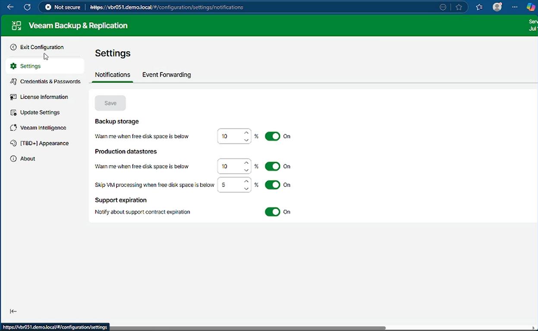538x331 pixels.
Task: Click the Appearance palette icon
Action: (13, 143)
